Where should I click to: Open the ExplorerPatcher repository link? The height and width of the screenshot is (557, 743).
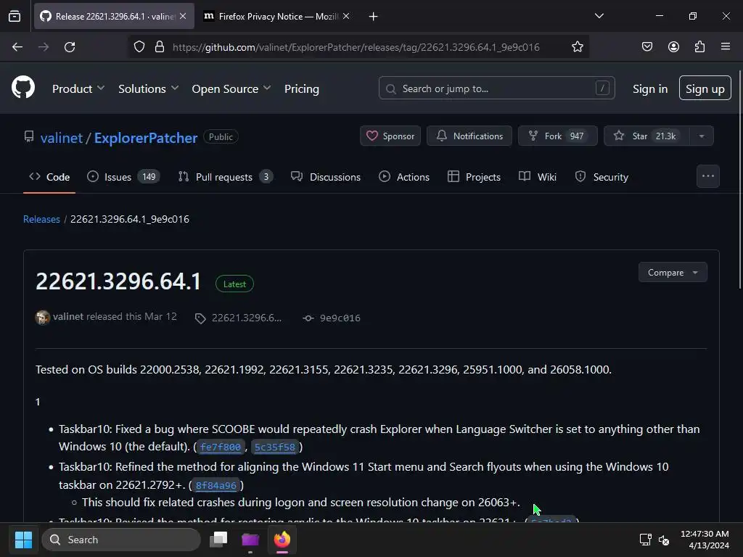(x=145, y=138)
